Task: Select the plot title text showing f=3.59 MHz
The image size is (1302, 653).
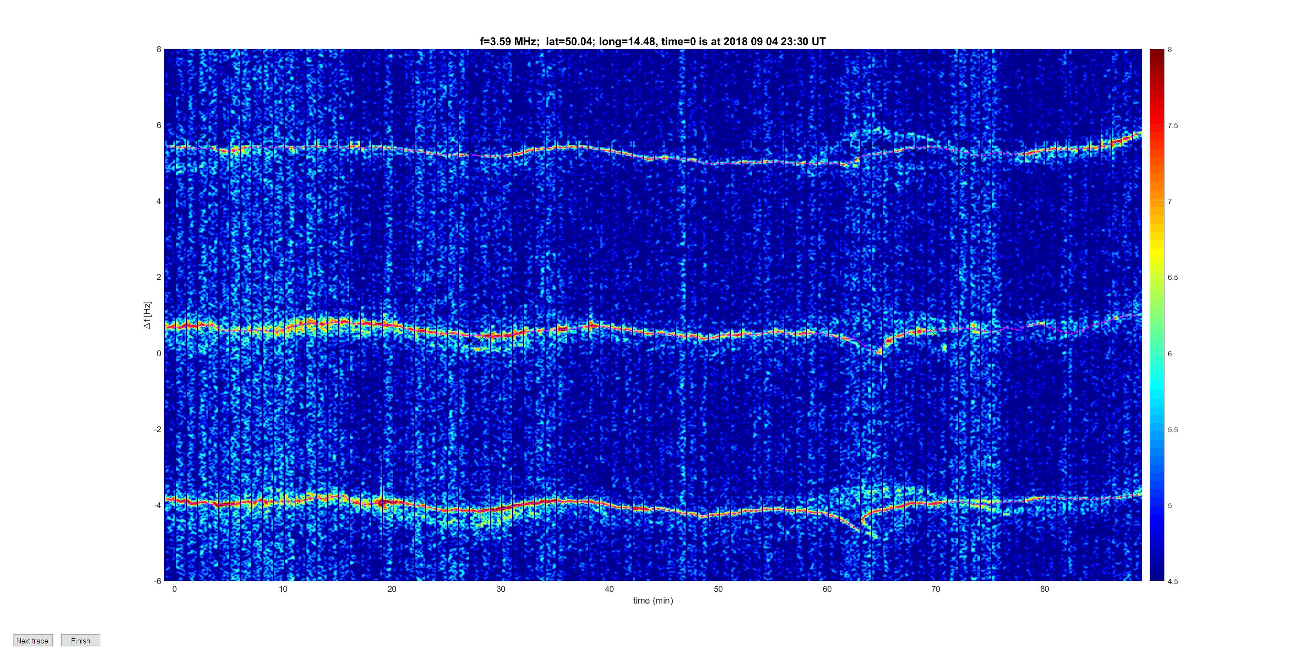Action: (x=652, y=42)
